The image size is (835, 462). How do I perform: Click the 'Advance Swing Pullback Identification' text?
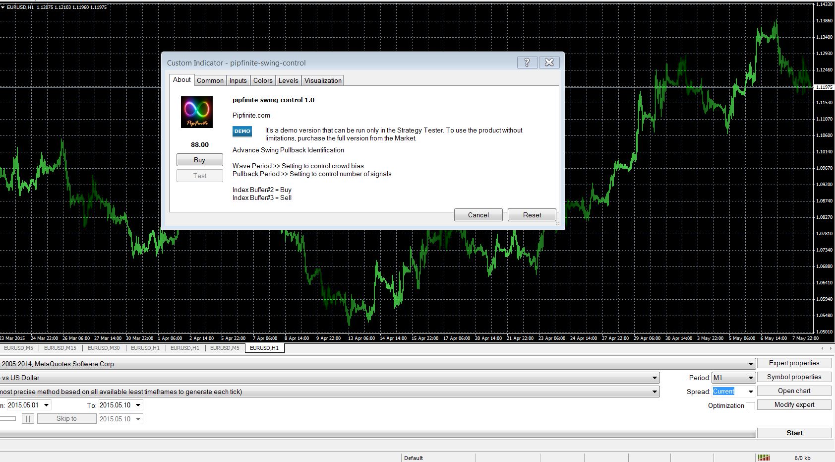(x=288, y=150)
